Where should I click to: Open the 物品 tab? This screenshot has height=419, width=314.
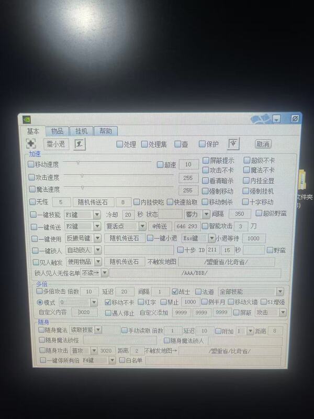57,131
